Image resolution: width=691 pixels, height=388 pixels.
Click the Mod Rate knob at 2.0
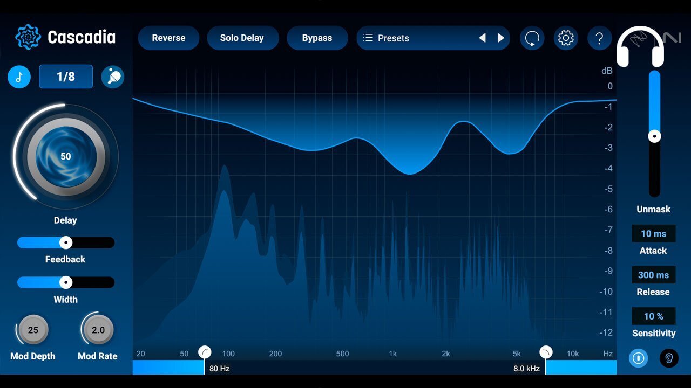click(x=98, y=330)
